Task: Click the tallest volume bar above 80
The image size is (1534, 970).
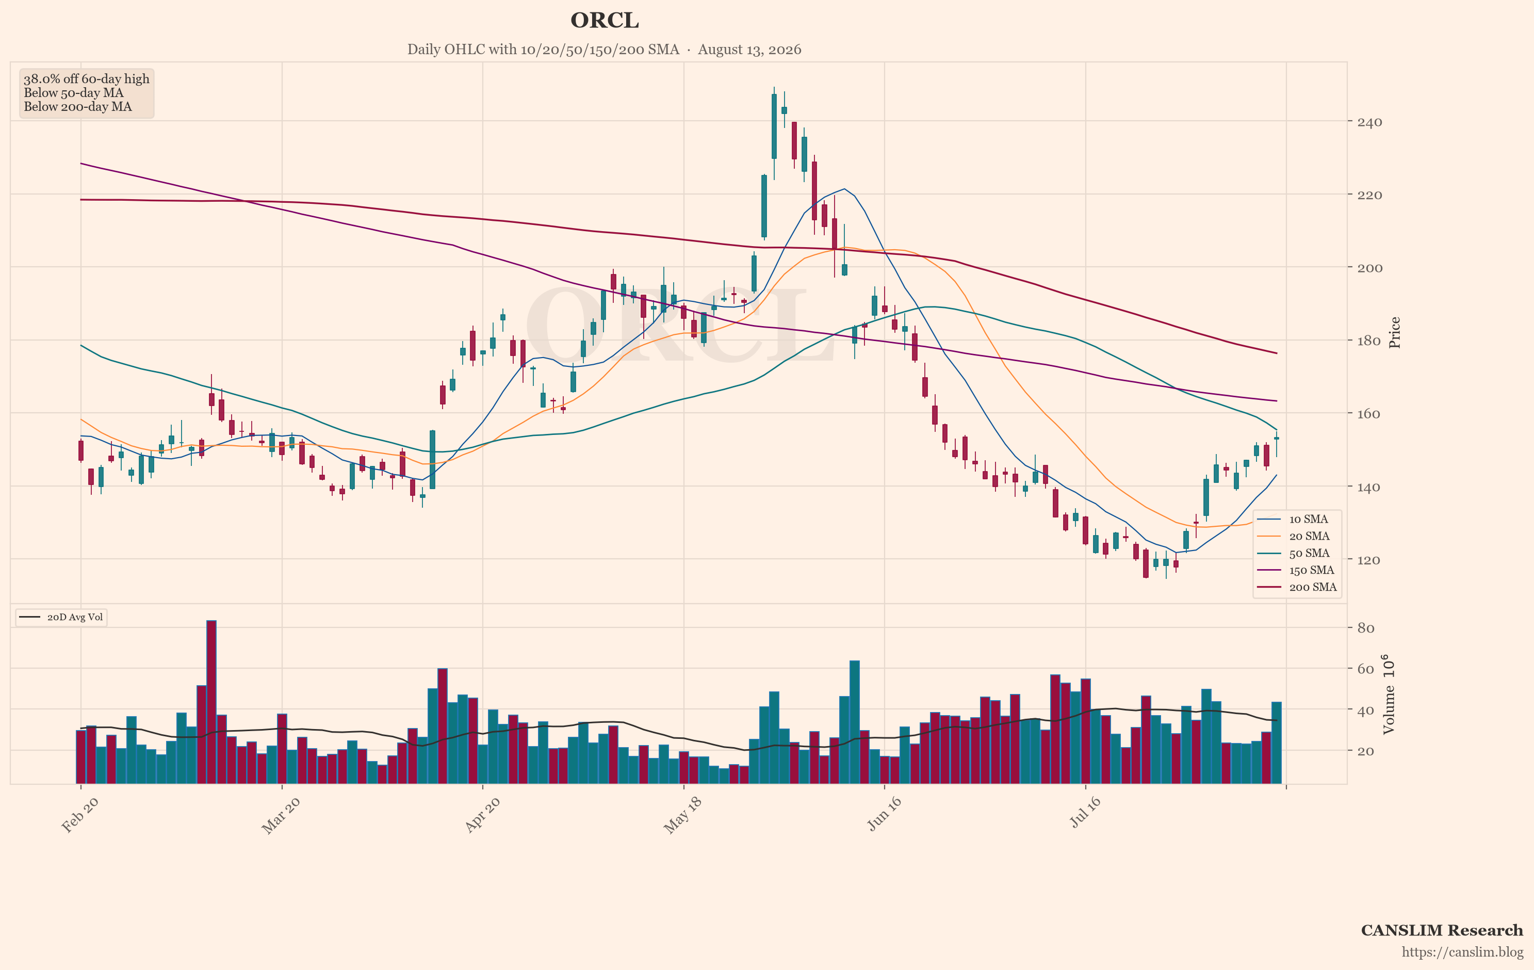Action: 211,702
